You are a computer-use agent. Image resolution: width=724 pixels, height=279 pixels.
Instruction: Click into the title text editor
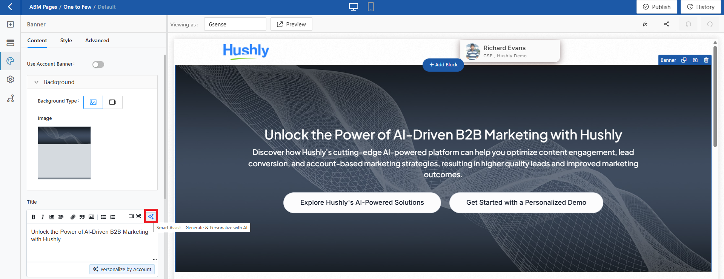pyautogui.click(x=92, y=243)
